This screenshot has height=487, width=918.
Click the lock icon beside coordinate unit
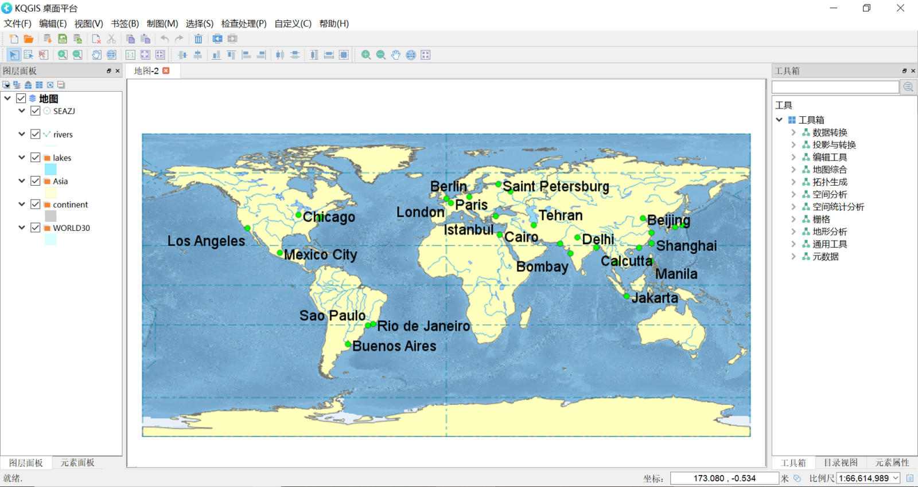click(x=798, y=478)
